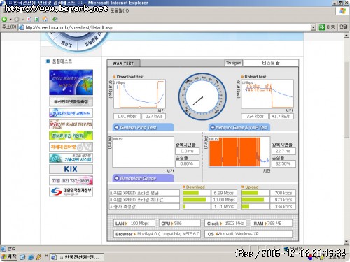Open the blue globe banner thumbnail
This screenshot has width=350, height=262.
click(x=71, y=82)
